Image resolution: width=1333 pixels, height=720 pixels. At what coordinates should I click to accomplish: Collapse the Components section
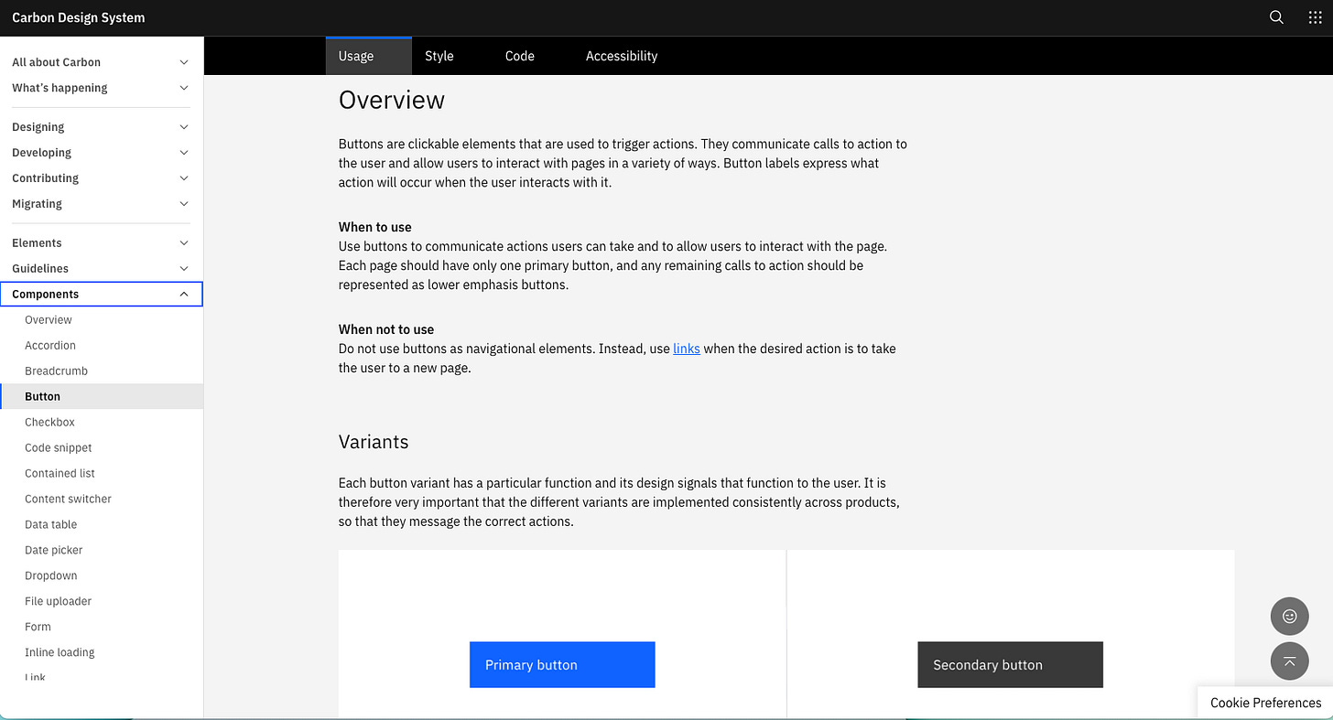(101, 295)
